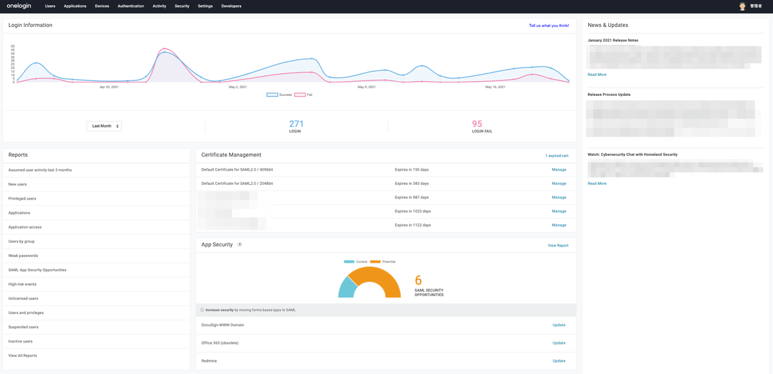Open the Settings menu

pos(205,6)
